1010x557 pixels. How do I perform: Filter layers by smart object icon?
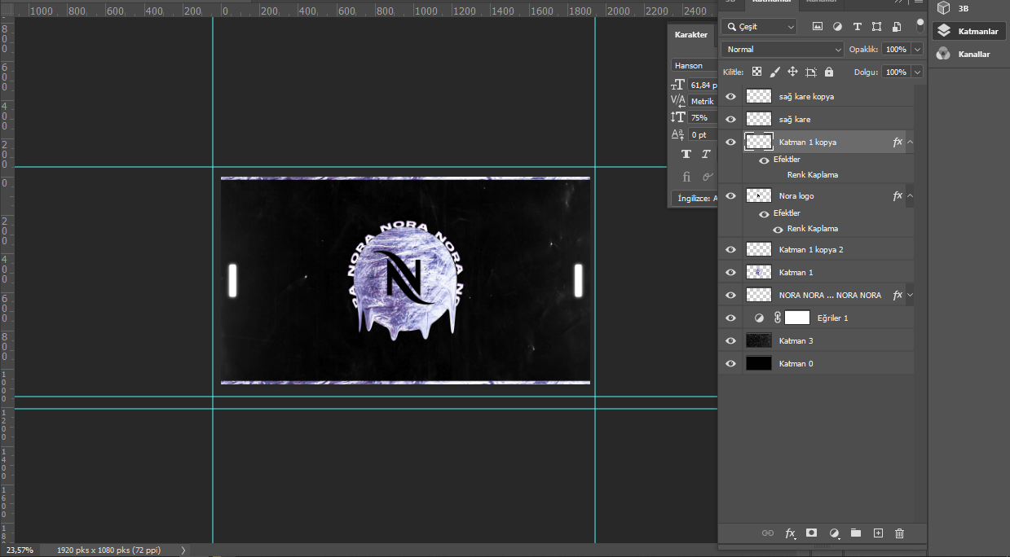pyautogui.click(x=896, y=27)
